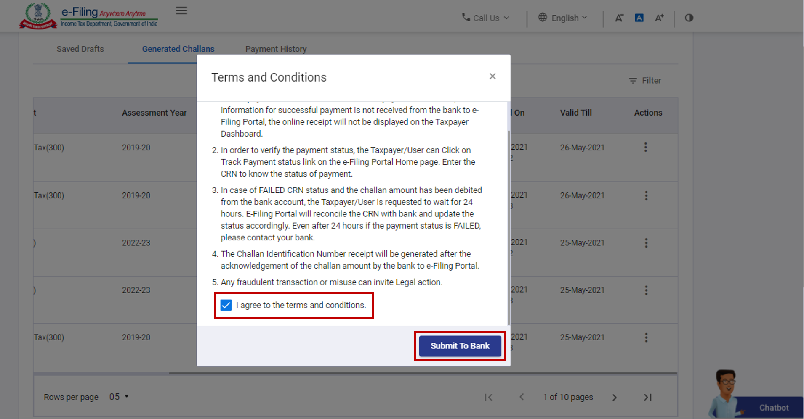Viewport: 804px width, 419px height.
Task: Click the '1 of 10 pages' indicator
Action: click(x=568, y=397)
